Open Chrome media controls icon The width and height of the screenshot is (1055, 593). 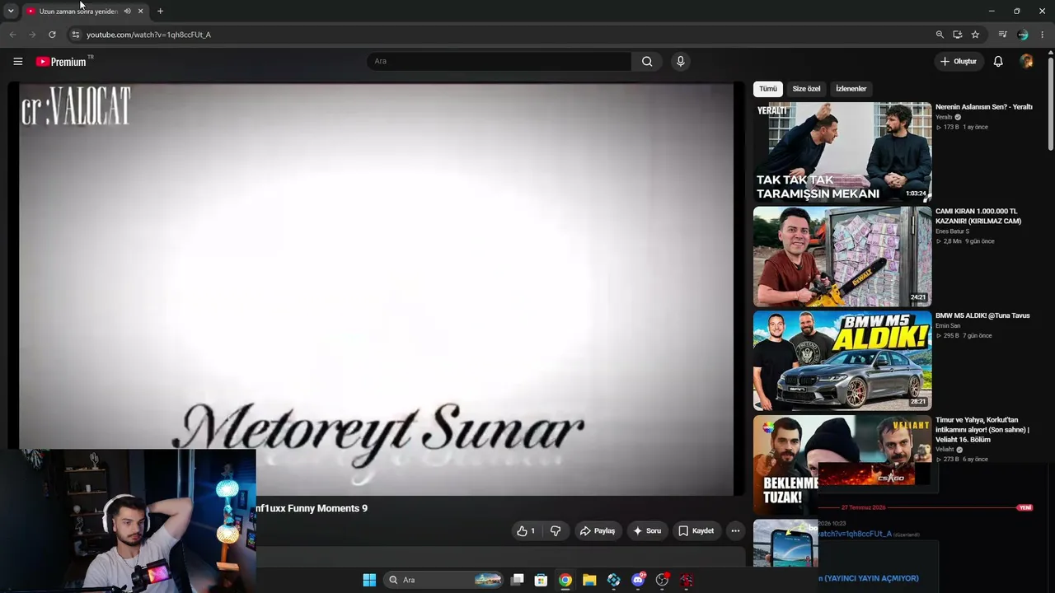point(1002,35)
